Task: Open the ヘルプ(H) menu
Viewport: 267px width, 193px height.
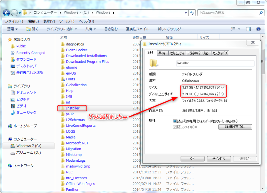Action: 86,21
